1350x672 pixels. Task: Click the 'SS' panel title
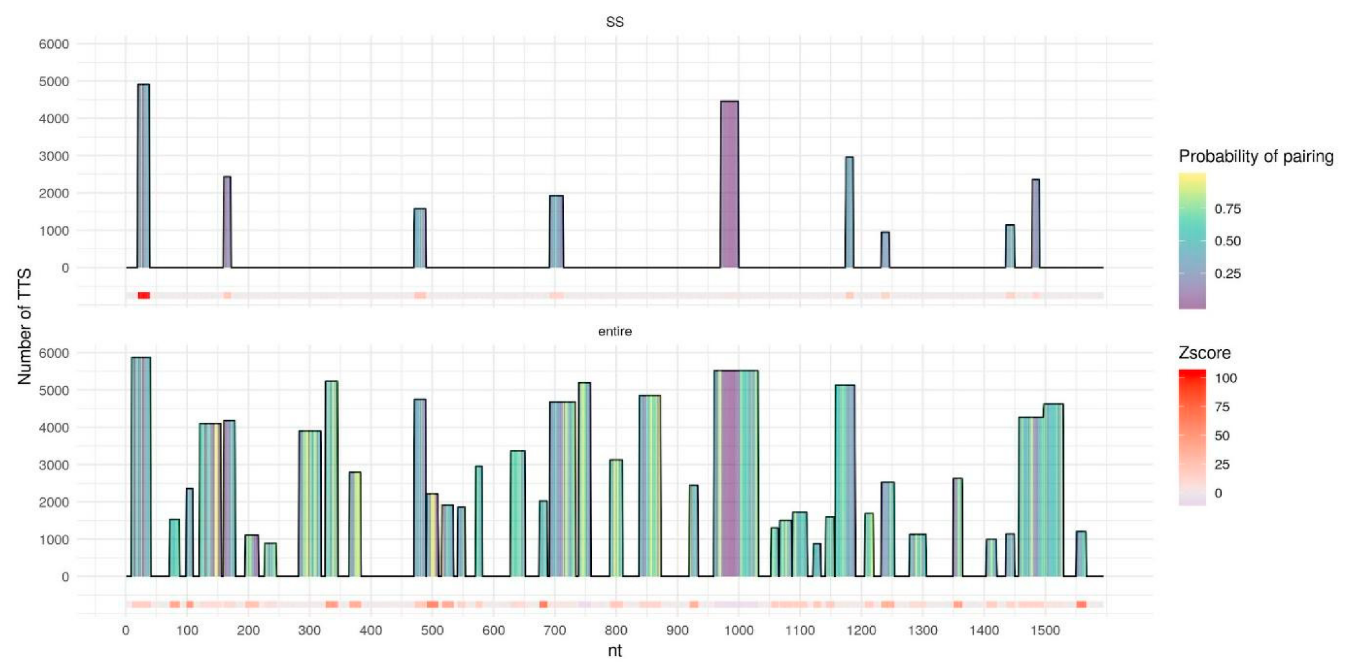614,22
